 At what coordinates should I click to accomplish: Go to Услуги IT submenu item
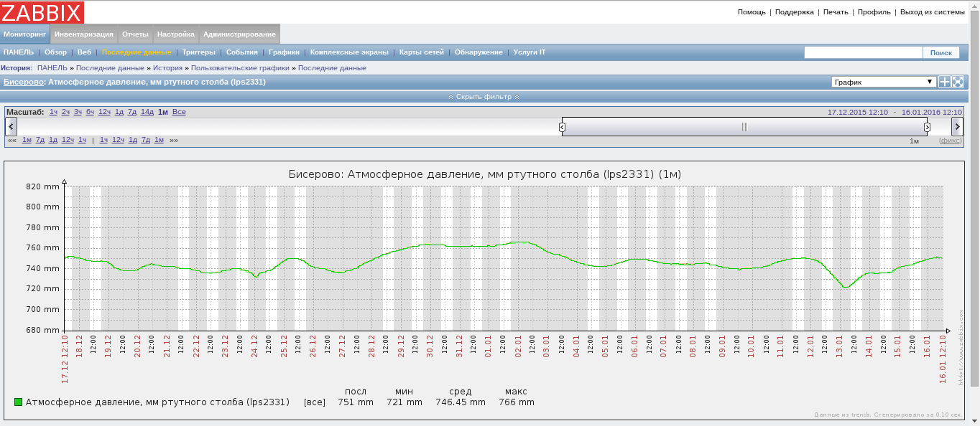pos(530,52)
